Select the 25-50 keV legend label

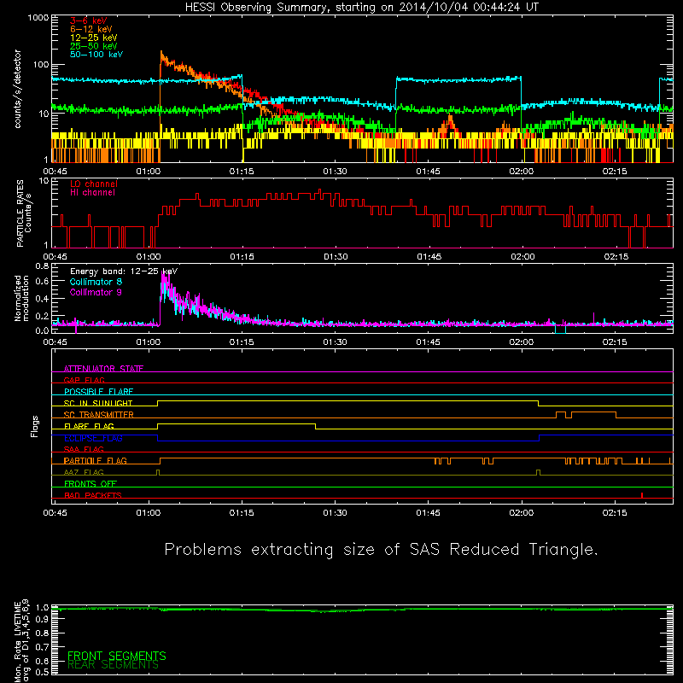[x=94, y=46]
